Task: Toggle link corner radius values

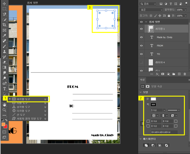Action: tap(142, 124)
